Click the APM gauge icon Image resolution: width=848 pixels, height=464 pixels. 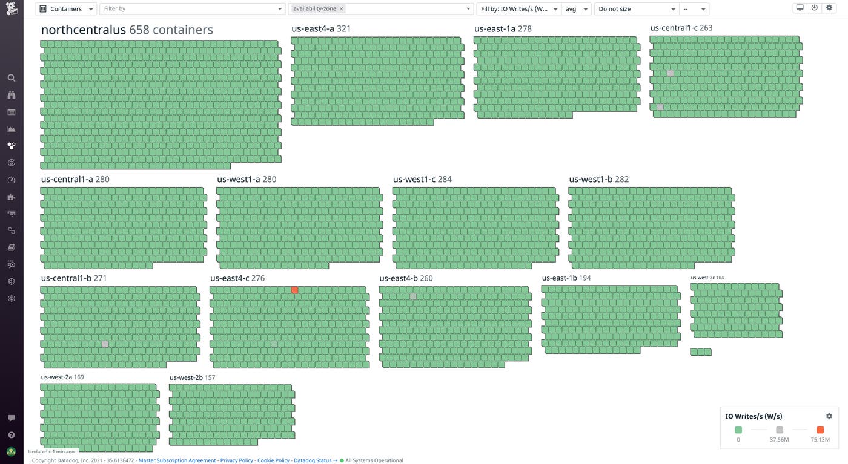[11, 179]
